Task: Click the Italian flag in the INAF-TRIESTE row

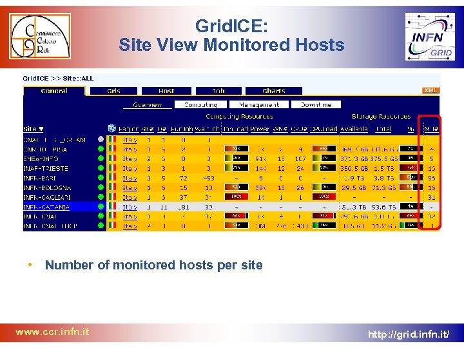Action: (112, 168)
